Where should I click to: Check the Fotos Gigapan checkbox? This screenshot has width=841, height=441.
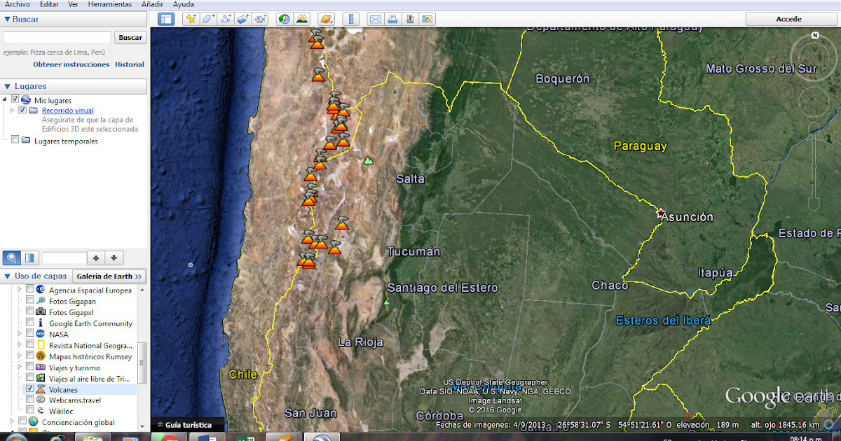click(29, 300)
